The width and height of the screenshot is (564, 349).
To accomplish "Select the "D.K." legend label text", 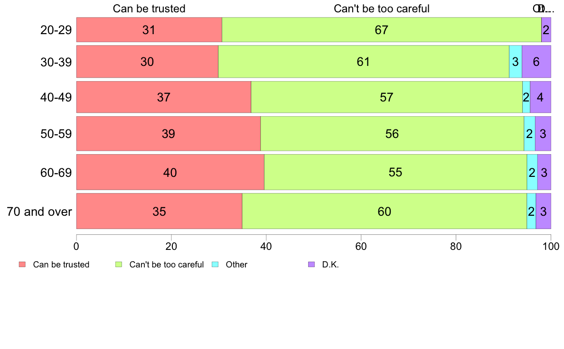I will (x=330, y=265).
